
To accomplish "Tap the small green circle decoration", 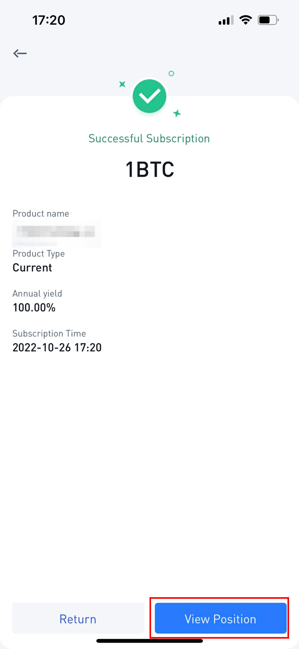I will 171,74.
